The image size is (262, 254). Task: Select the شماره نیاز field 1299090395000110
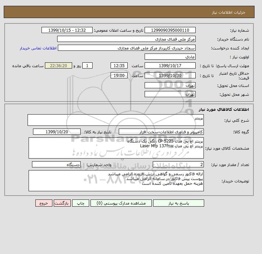pos(170,30)
